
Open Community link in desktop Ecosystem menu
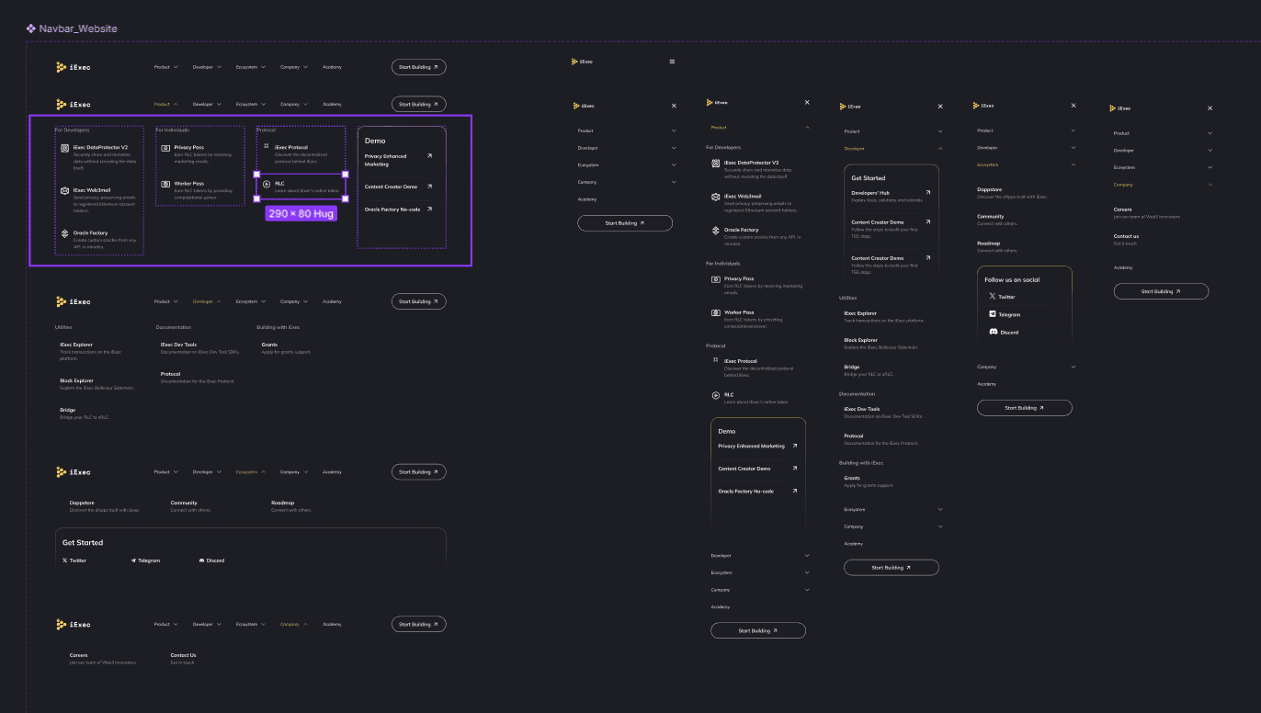pyautogui.click(x=184, y=503)
